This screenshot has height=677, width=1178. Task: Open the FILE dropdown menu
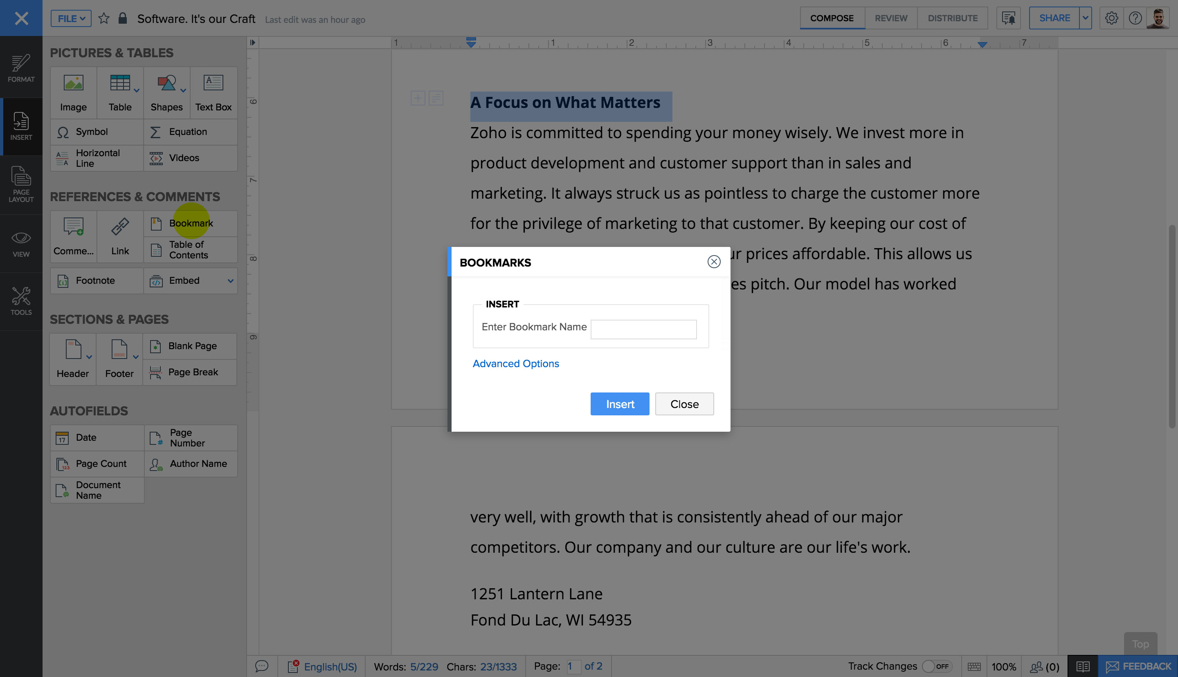[71, 18]
